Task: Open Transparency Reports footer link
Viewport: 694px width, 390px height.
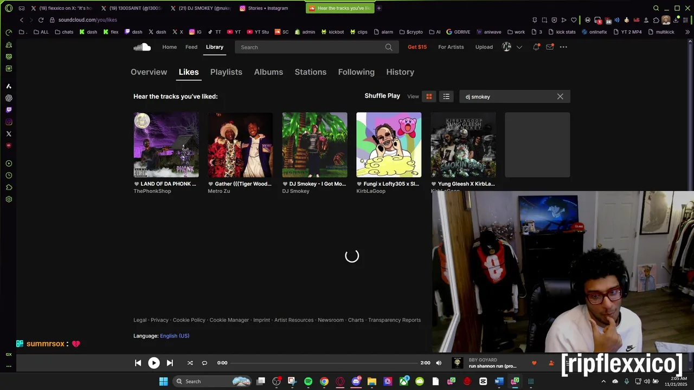Action: click(394, 320)
